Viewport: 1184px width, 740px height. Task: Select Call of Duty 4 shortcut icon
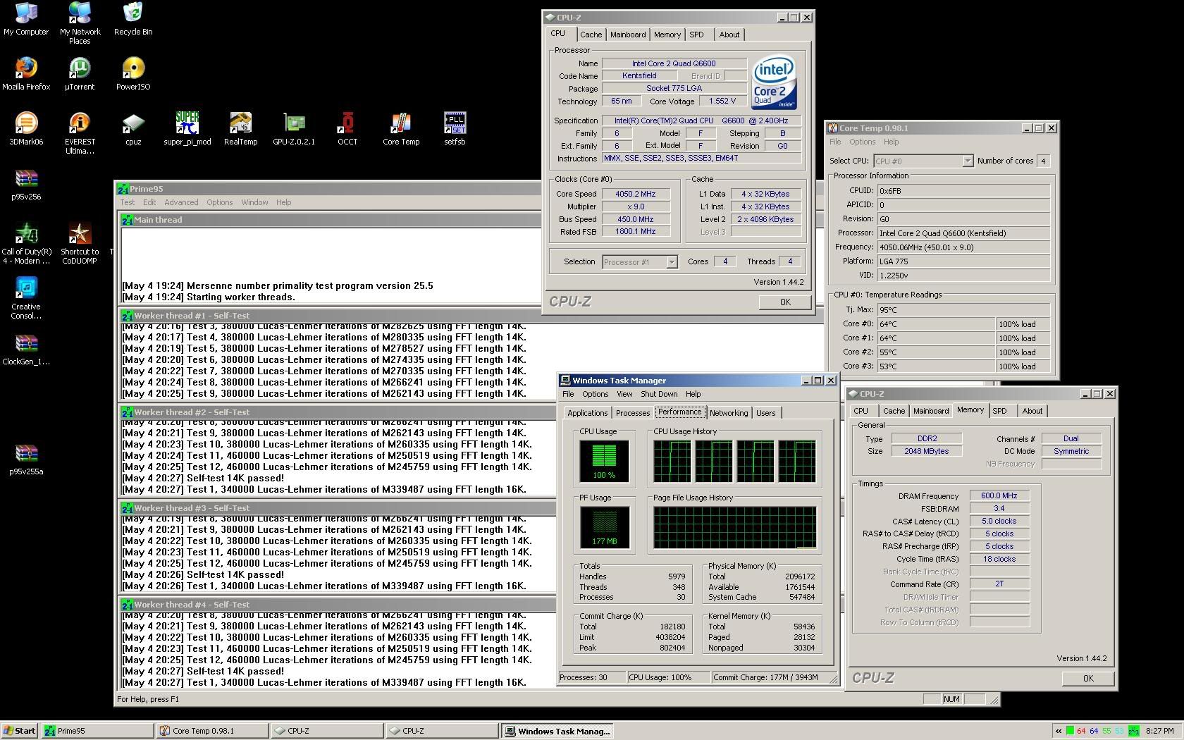click(26, 243)
